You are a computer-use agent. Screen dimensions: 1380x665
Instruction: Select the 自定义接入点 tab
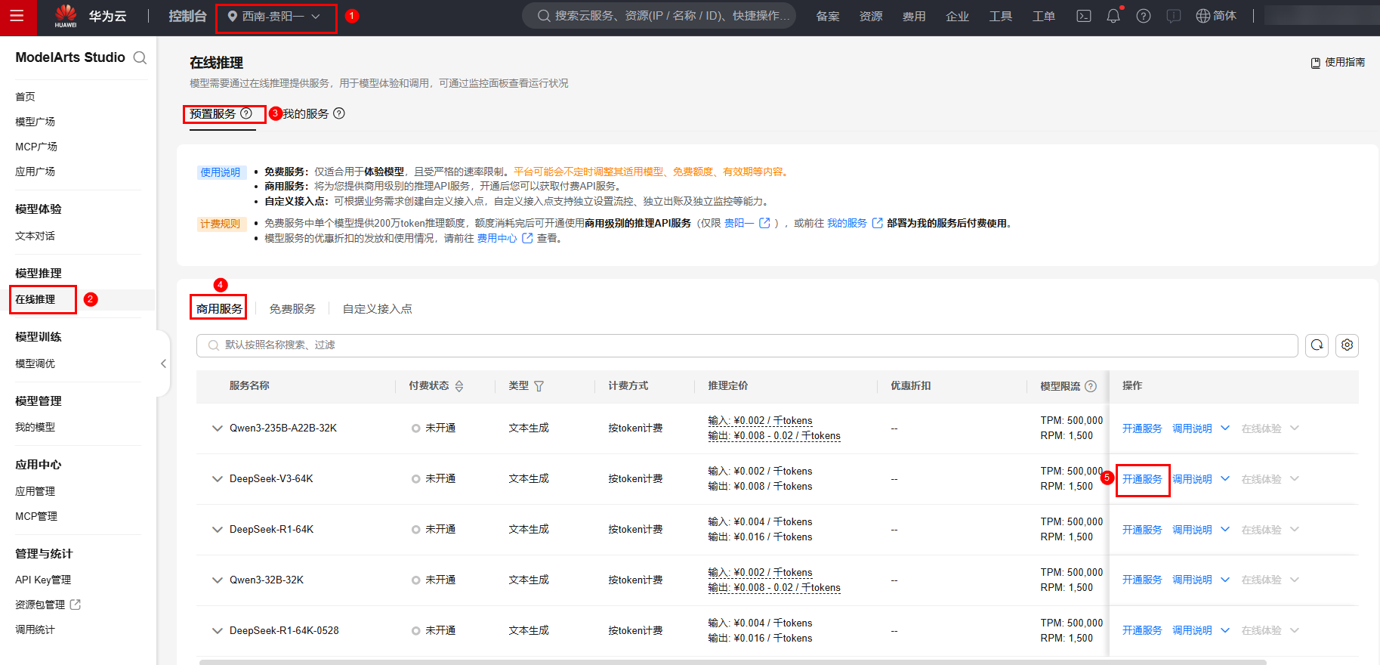(378, 308)
